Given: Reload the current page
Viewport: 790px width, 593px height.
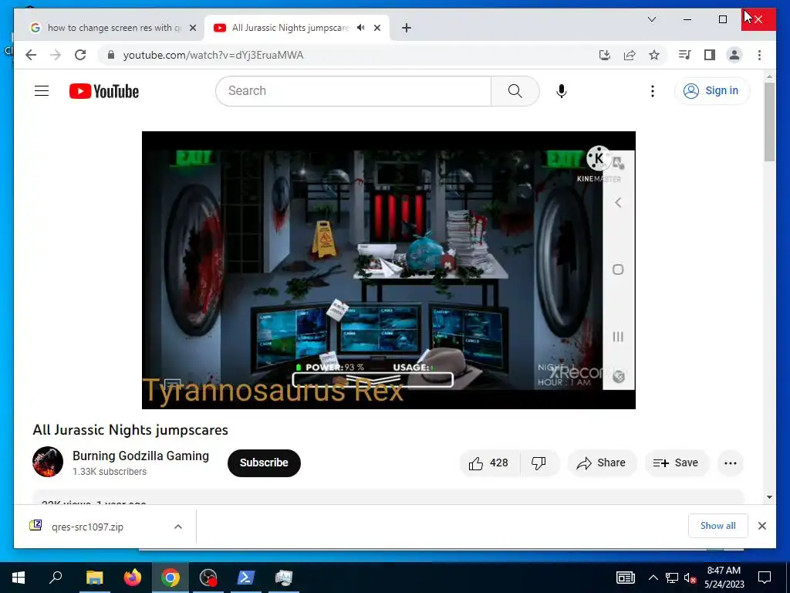Looking at the screenshot, I should pyautogui.click(x=80, y=55).
